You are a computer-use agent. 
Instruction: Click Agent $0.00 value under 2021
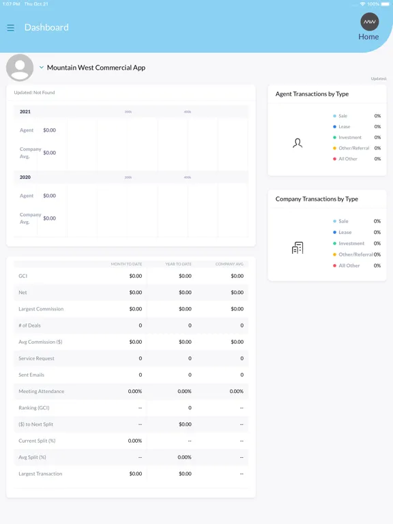tap(49, 130)
